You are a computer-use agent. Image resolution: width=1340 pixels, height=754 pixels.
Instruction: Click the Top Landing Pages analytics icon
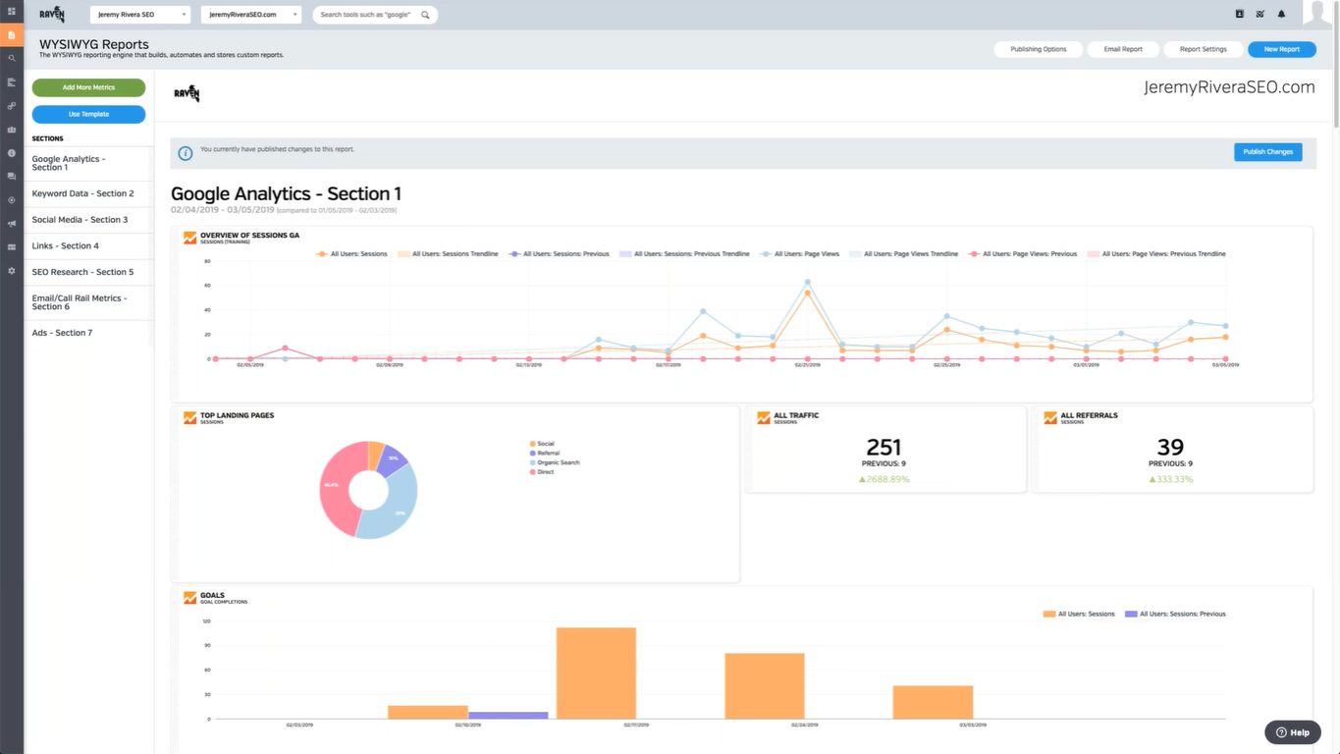pyautogui.click(x=189, y=417)
